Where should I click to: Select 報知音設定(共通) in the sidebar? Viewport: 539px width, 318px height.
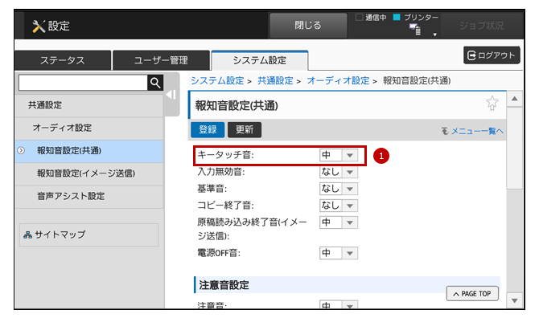[x=89, y=151]
